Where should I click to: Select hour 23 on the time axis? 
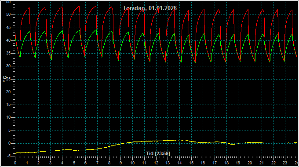(285, 163)
